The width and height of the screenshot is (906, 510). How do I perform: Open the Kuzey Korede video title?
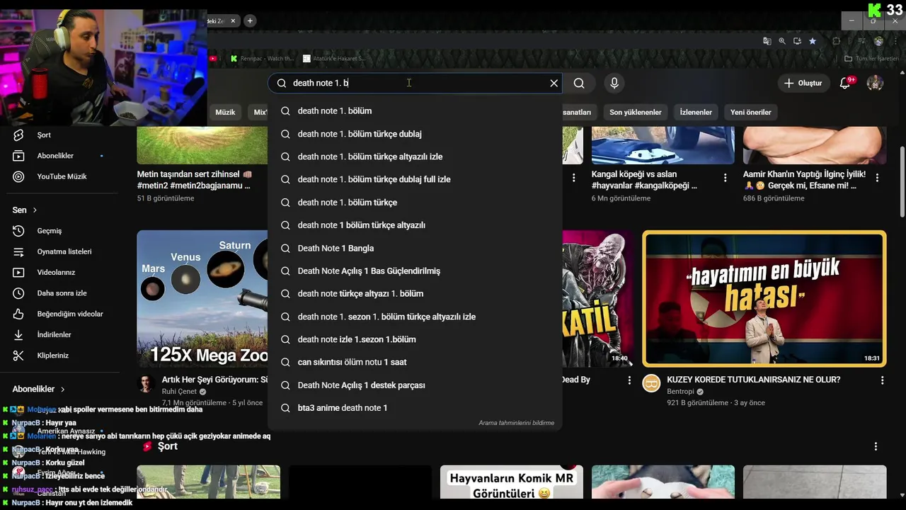click(753, 380)
